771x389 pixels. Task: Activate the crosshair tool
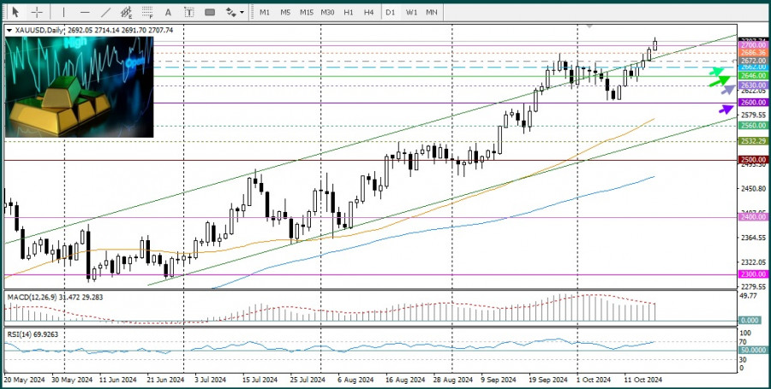point(37,12)
